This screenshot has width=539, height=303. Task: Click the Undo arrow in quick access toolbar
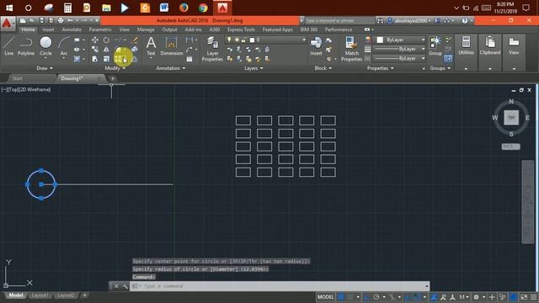[x=70, y=20]
